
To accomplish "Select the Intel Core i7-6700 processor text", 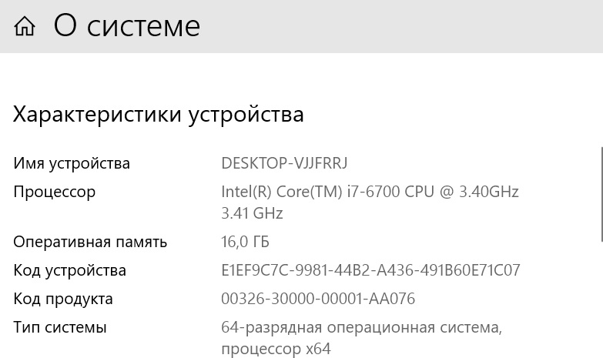I will (x=339, y=192).
